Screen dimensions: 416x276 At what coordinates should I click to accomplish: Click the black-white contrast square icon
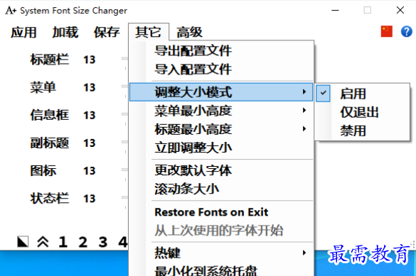[23, 242]
